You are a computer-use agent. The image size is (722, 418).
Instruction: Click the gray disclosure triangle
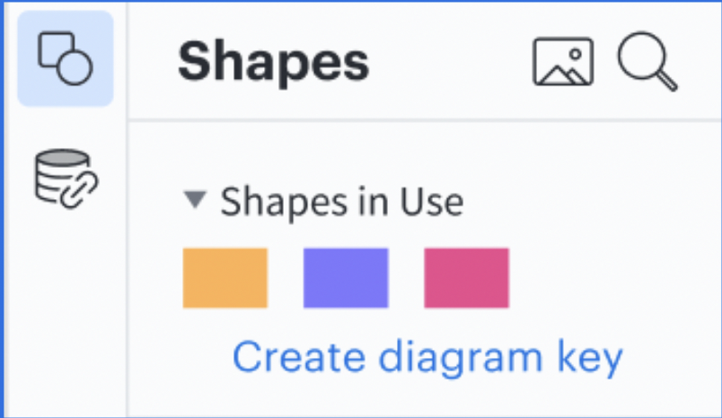[195, 200]
